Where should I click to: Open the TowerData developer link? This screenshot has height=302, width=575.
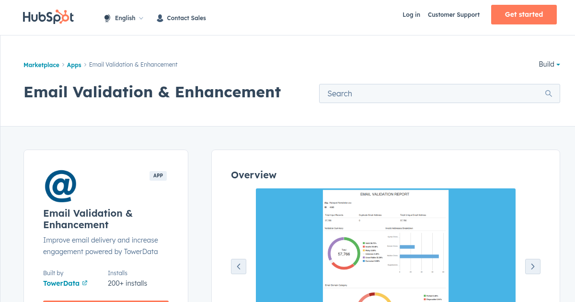click(x=61, y=283)
